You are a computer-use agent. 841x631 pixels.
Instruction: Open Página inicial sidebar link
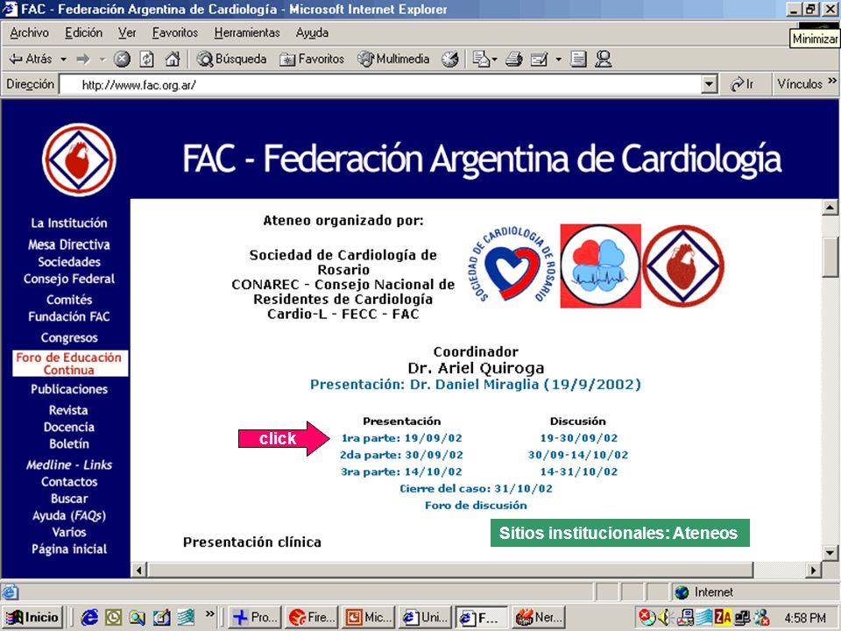tap(68, 549)
